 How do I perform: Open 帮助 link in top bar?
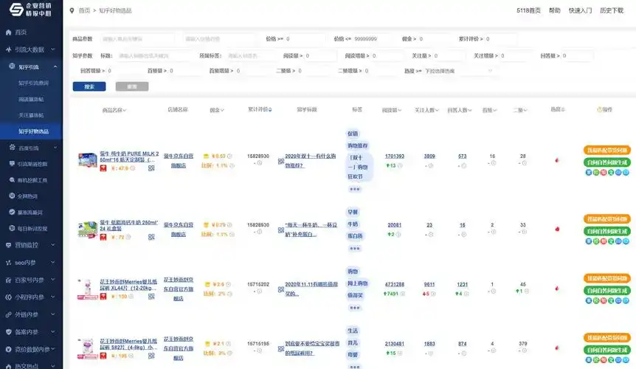click(555, 10)
